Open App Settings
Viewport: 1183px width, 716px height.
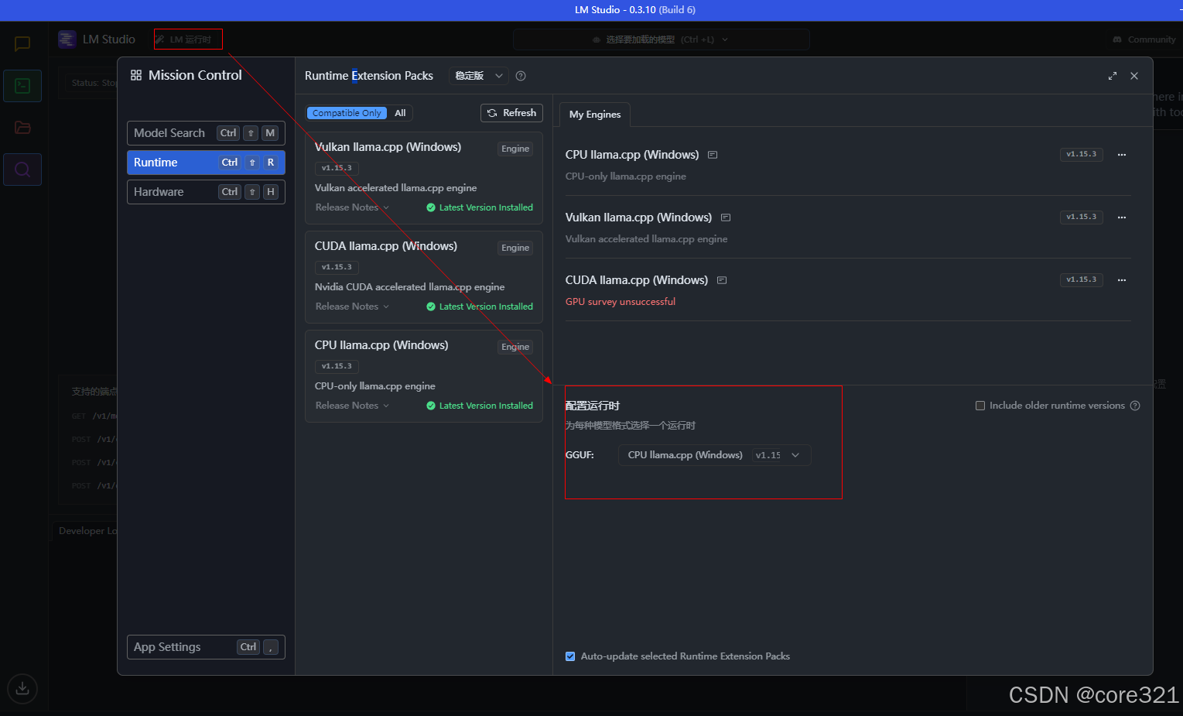pyautogui.click(x=206, y=647)
